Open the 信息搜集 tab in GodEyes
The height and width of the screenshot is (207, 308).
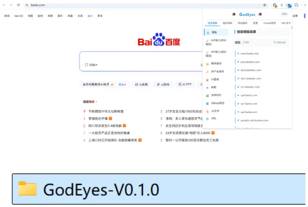(x=212, y=23)
